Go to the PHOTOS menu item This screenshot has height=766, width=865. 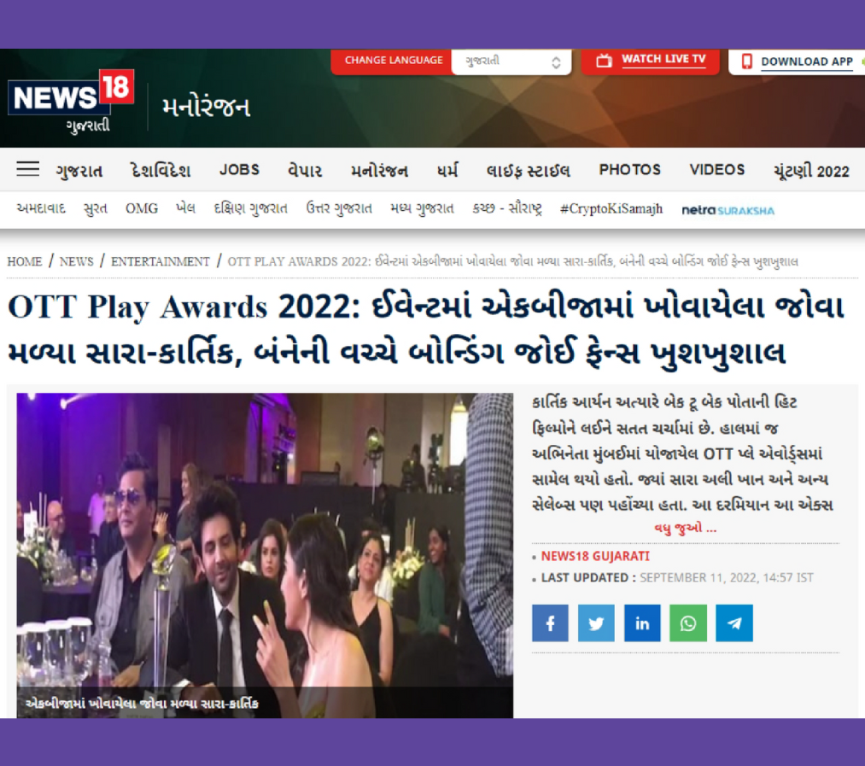point(630,169)
